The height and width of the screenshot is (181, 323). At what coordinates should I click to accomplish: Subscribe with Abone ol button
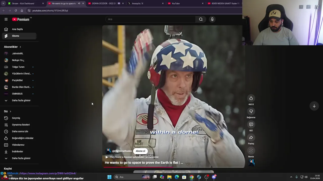[141, 151]
